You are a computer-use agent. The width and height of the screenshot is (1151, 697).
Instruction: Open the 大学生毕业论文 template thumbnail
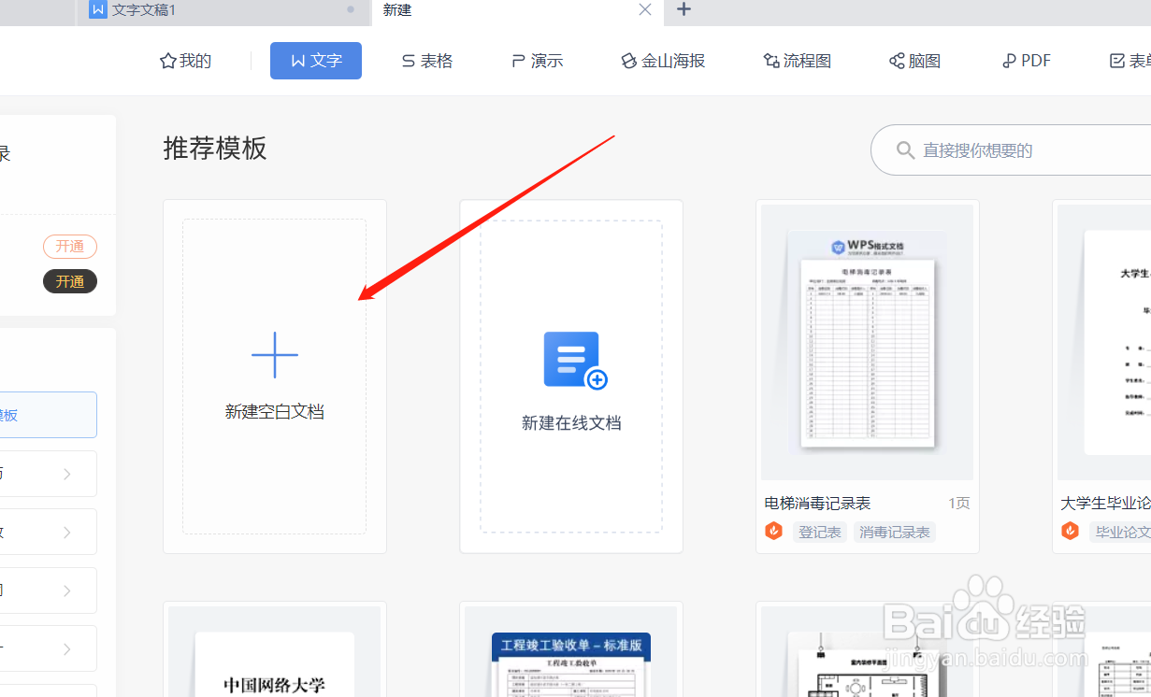[x=1104, y=343]
